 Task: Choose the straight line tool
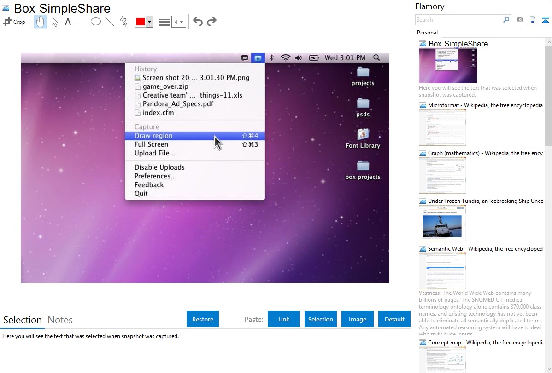click(x=110, y=22)
